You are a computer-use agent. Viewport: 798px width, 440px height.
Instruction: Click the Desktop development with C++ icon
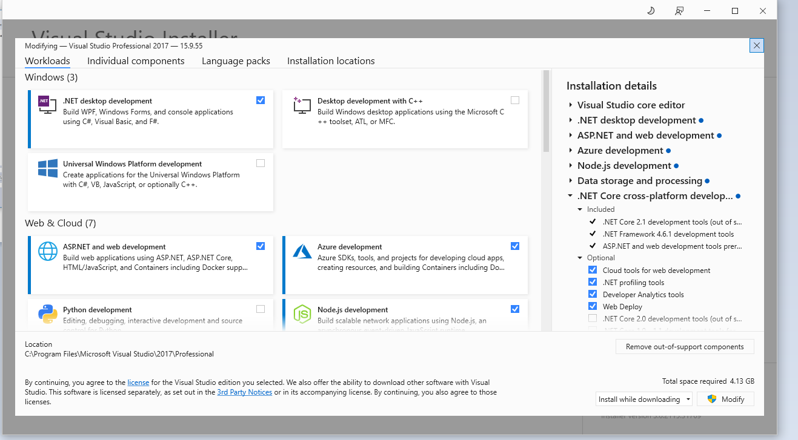(302, 105)
